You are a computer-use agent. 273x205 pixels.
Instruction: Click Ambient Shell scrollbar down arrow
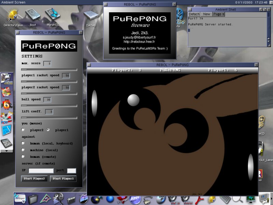click(x=269, y=42)
